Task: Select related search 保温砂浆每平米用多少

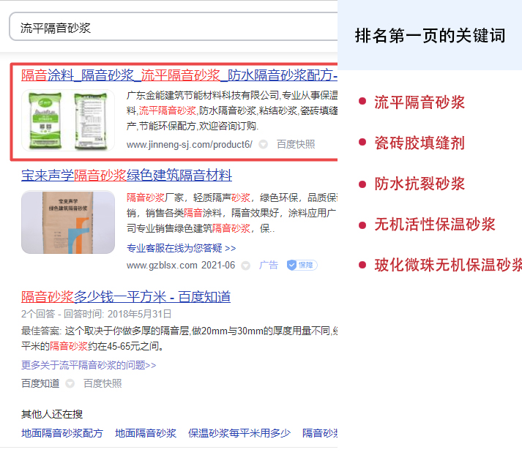Action: (239, 433)
